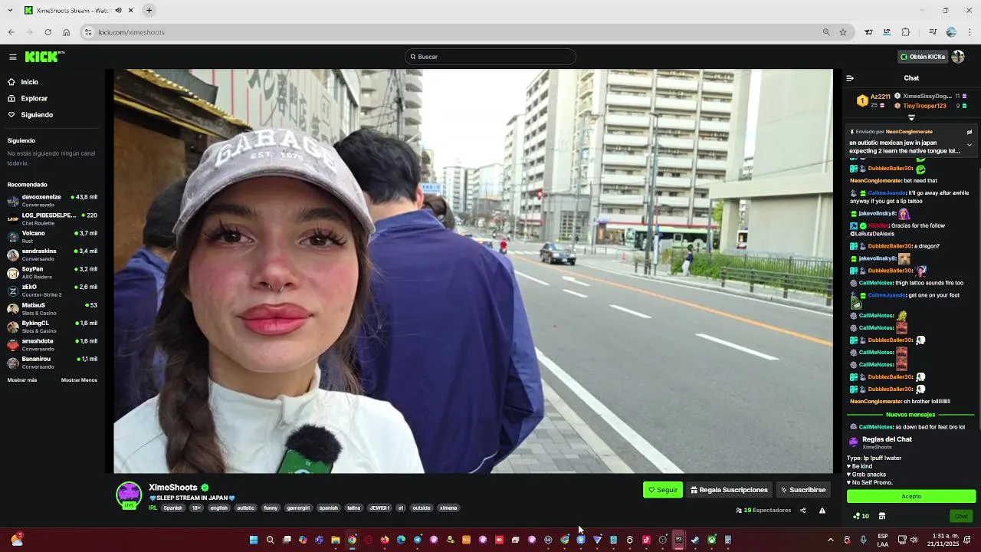Click the stream video player
981x552 pixels.
473,271
